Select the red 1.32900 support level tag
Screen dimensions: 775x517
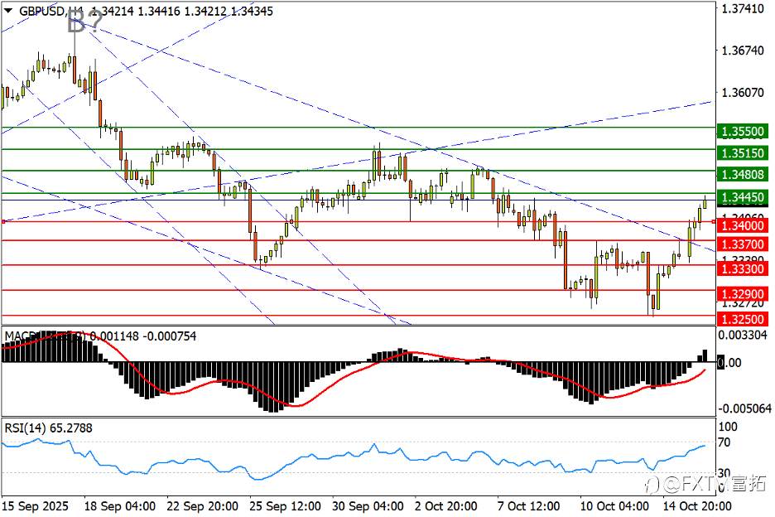coord(743,294)
